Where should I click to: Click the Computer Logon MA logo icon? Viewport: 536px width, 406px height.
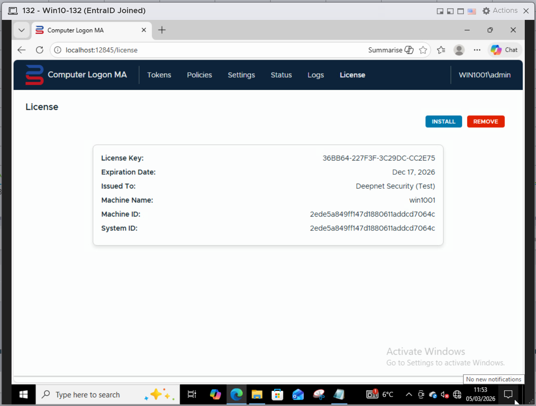pos(34,75)
